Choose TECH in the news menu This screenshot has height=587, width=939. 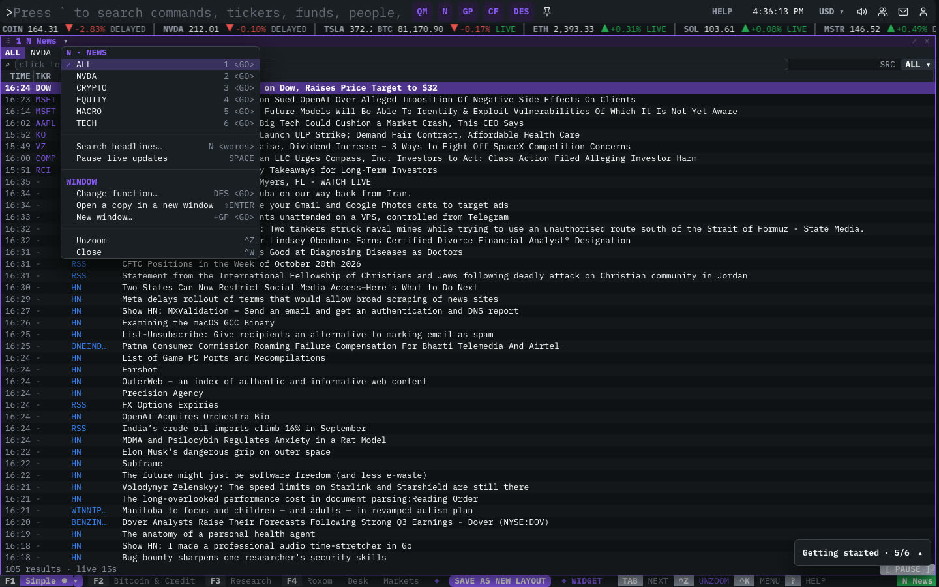pos(160,123)
